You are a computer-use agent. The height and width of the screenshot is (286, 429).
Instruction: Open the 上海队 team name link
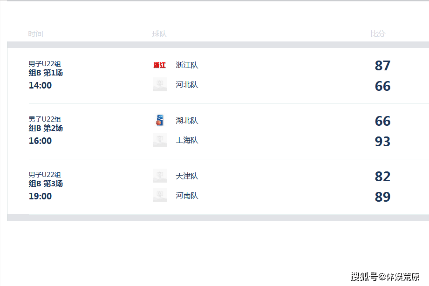pos(187,140)
